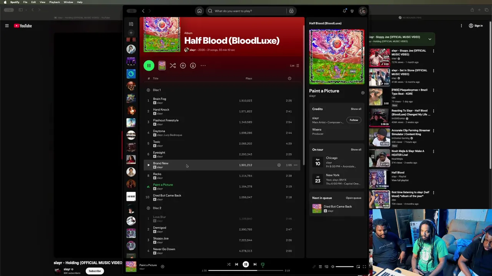Click Show all next to On tour
The image size is (492, 276).
point(356,149)
